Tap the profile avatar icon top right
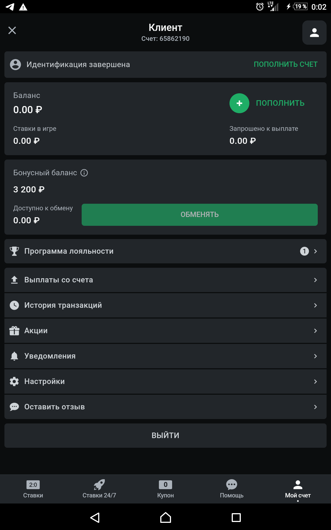 tap(314, 33)
